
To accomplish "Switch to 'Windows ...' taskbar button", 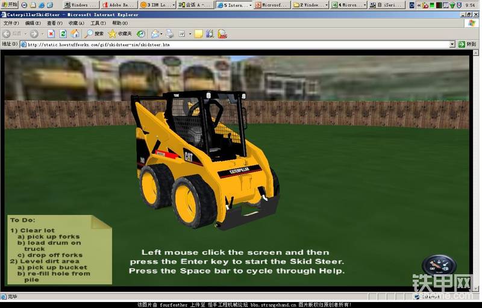I will point(81,5).
